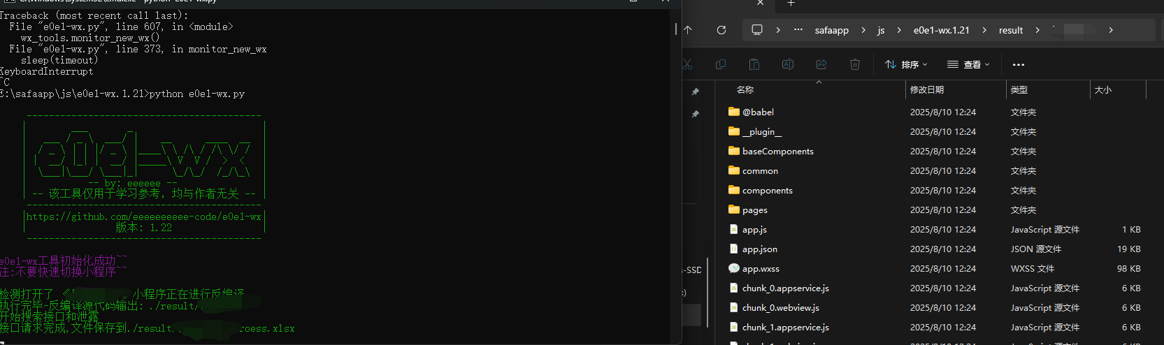
Task: Click the Copy icon in toolbar
Action: point(721,64)
